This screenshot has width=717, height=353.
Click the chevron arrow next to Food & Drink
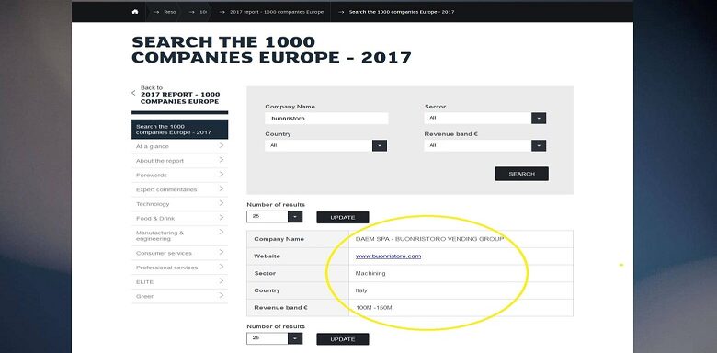[222, 218]
